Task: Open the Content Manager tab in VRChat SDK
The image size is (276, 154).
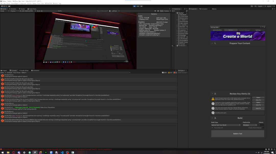Action: (244, 30)
